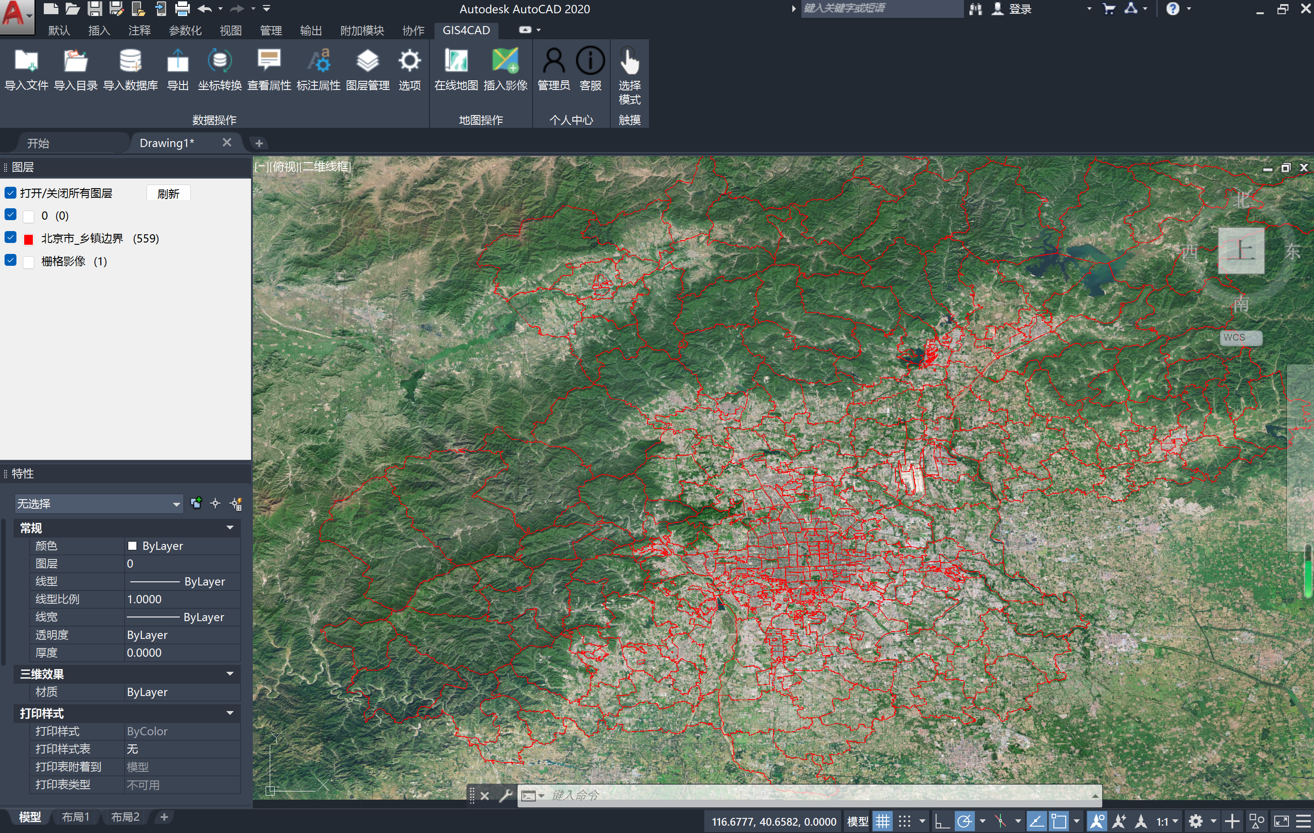Open the 图层管理 layer management tool
Screen dimensions: 1314x833
tap(368, 69)
